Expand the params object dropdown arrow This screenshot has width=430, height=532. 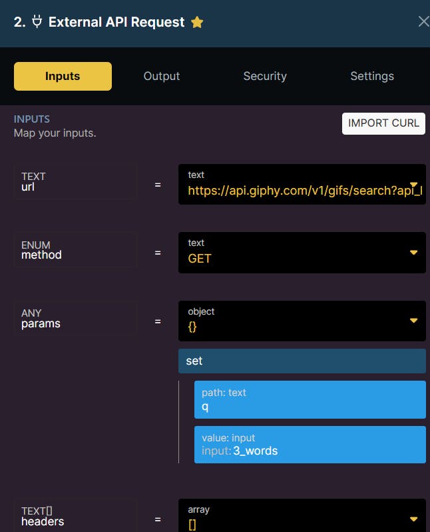pos(413,321)
